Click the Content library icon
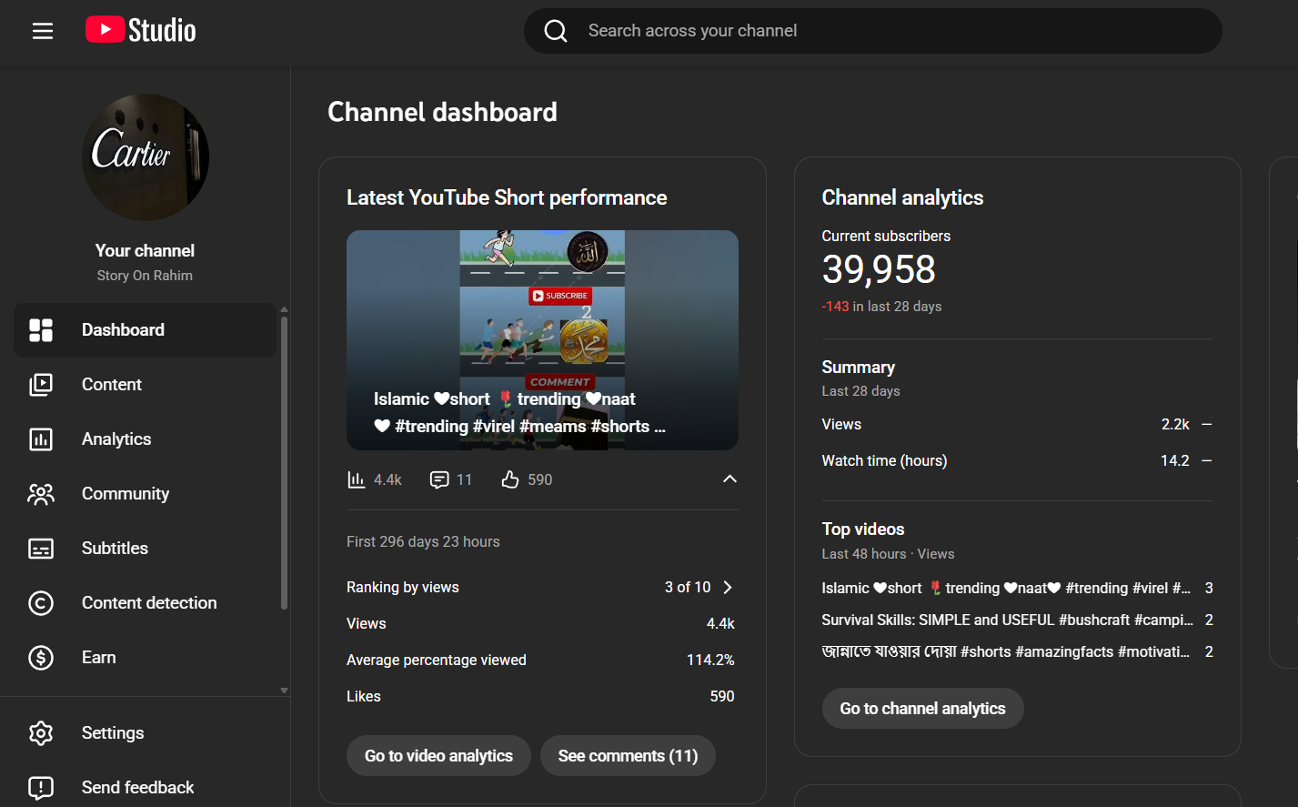1298x807 pixels. click(41, 385)
